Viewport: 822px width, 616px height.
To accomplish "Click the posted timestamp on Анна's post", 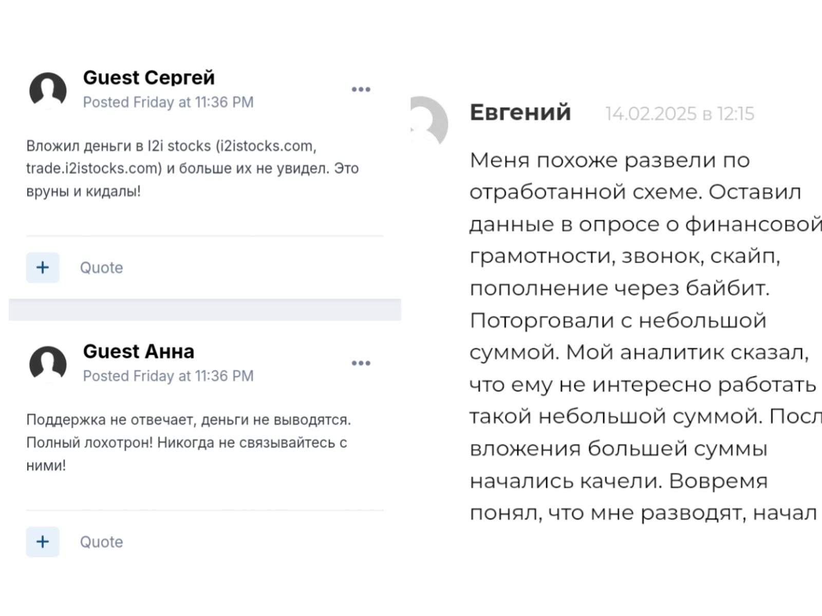I will click(168, 376).
